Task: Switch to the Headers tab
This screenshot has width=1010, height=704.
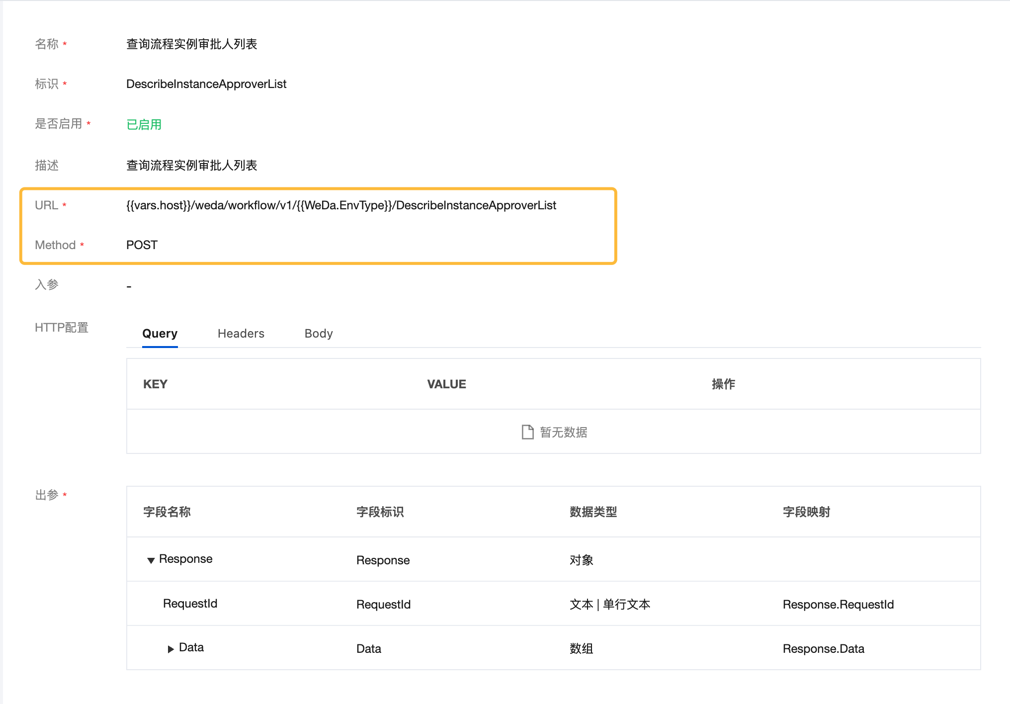Action: point(241,334)
